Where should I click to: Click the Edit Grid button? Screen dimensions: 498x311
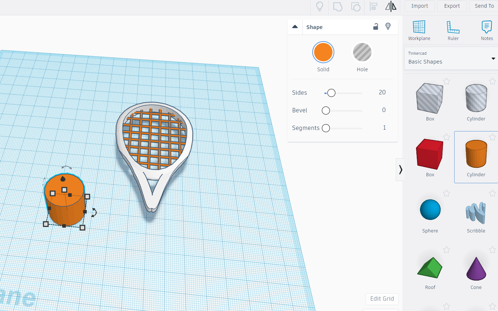pyautogui.click(x=382, y=299)
